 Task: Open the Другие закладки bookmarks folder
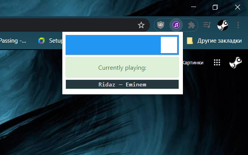click(x=214, y=41)
